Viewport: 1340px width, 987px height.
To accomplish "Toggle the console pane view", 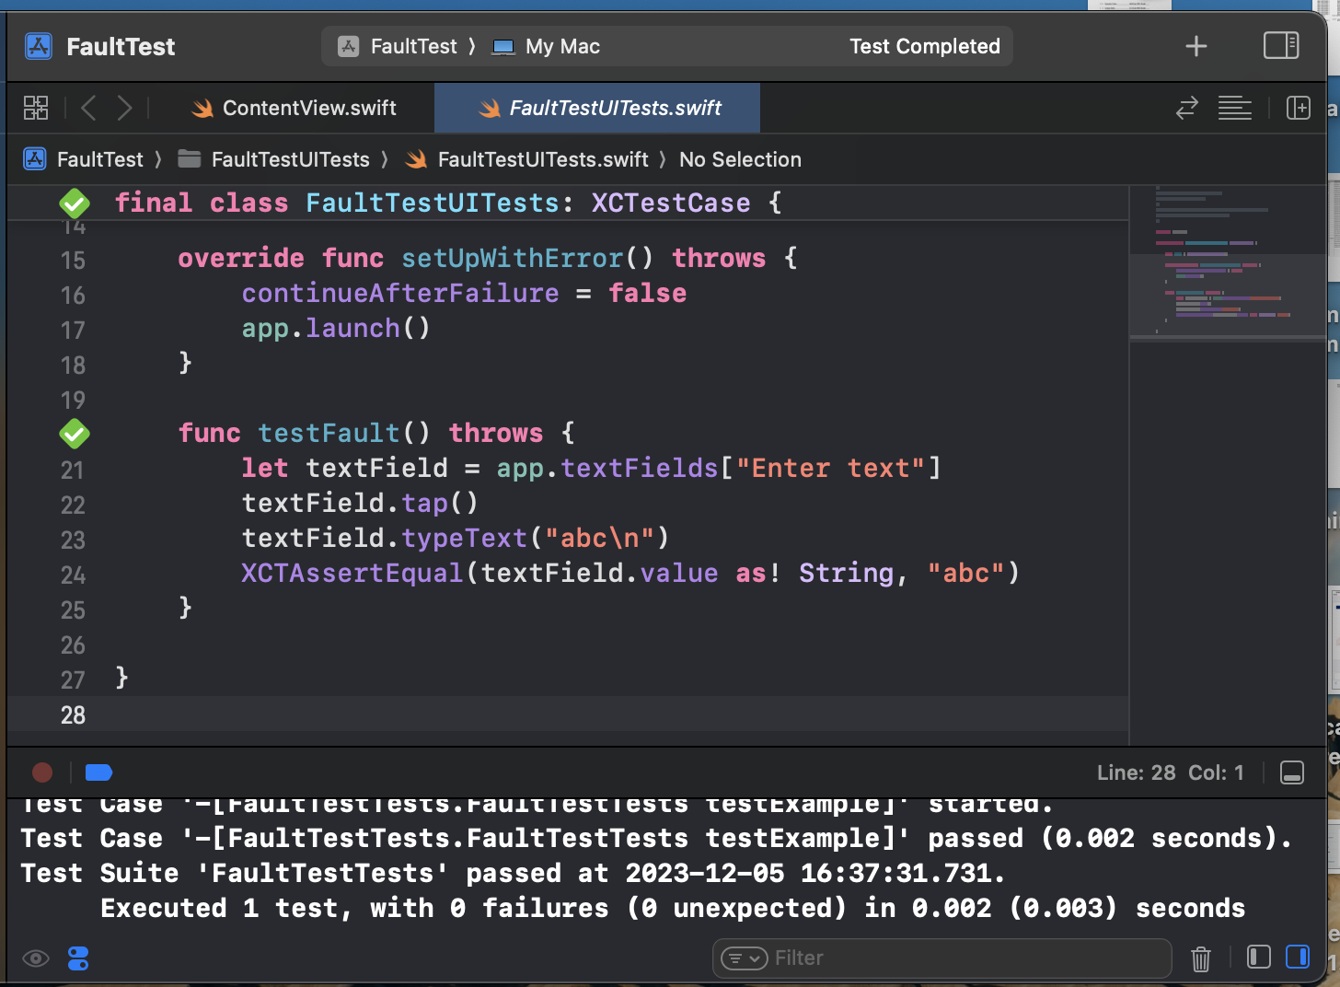I will click(1298, 958).
